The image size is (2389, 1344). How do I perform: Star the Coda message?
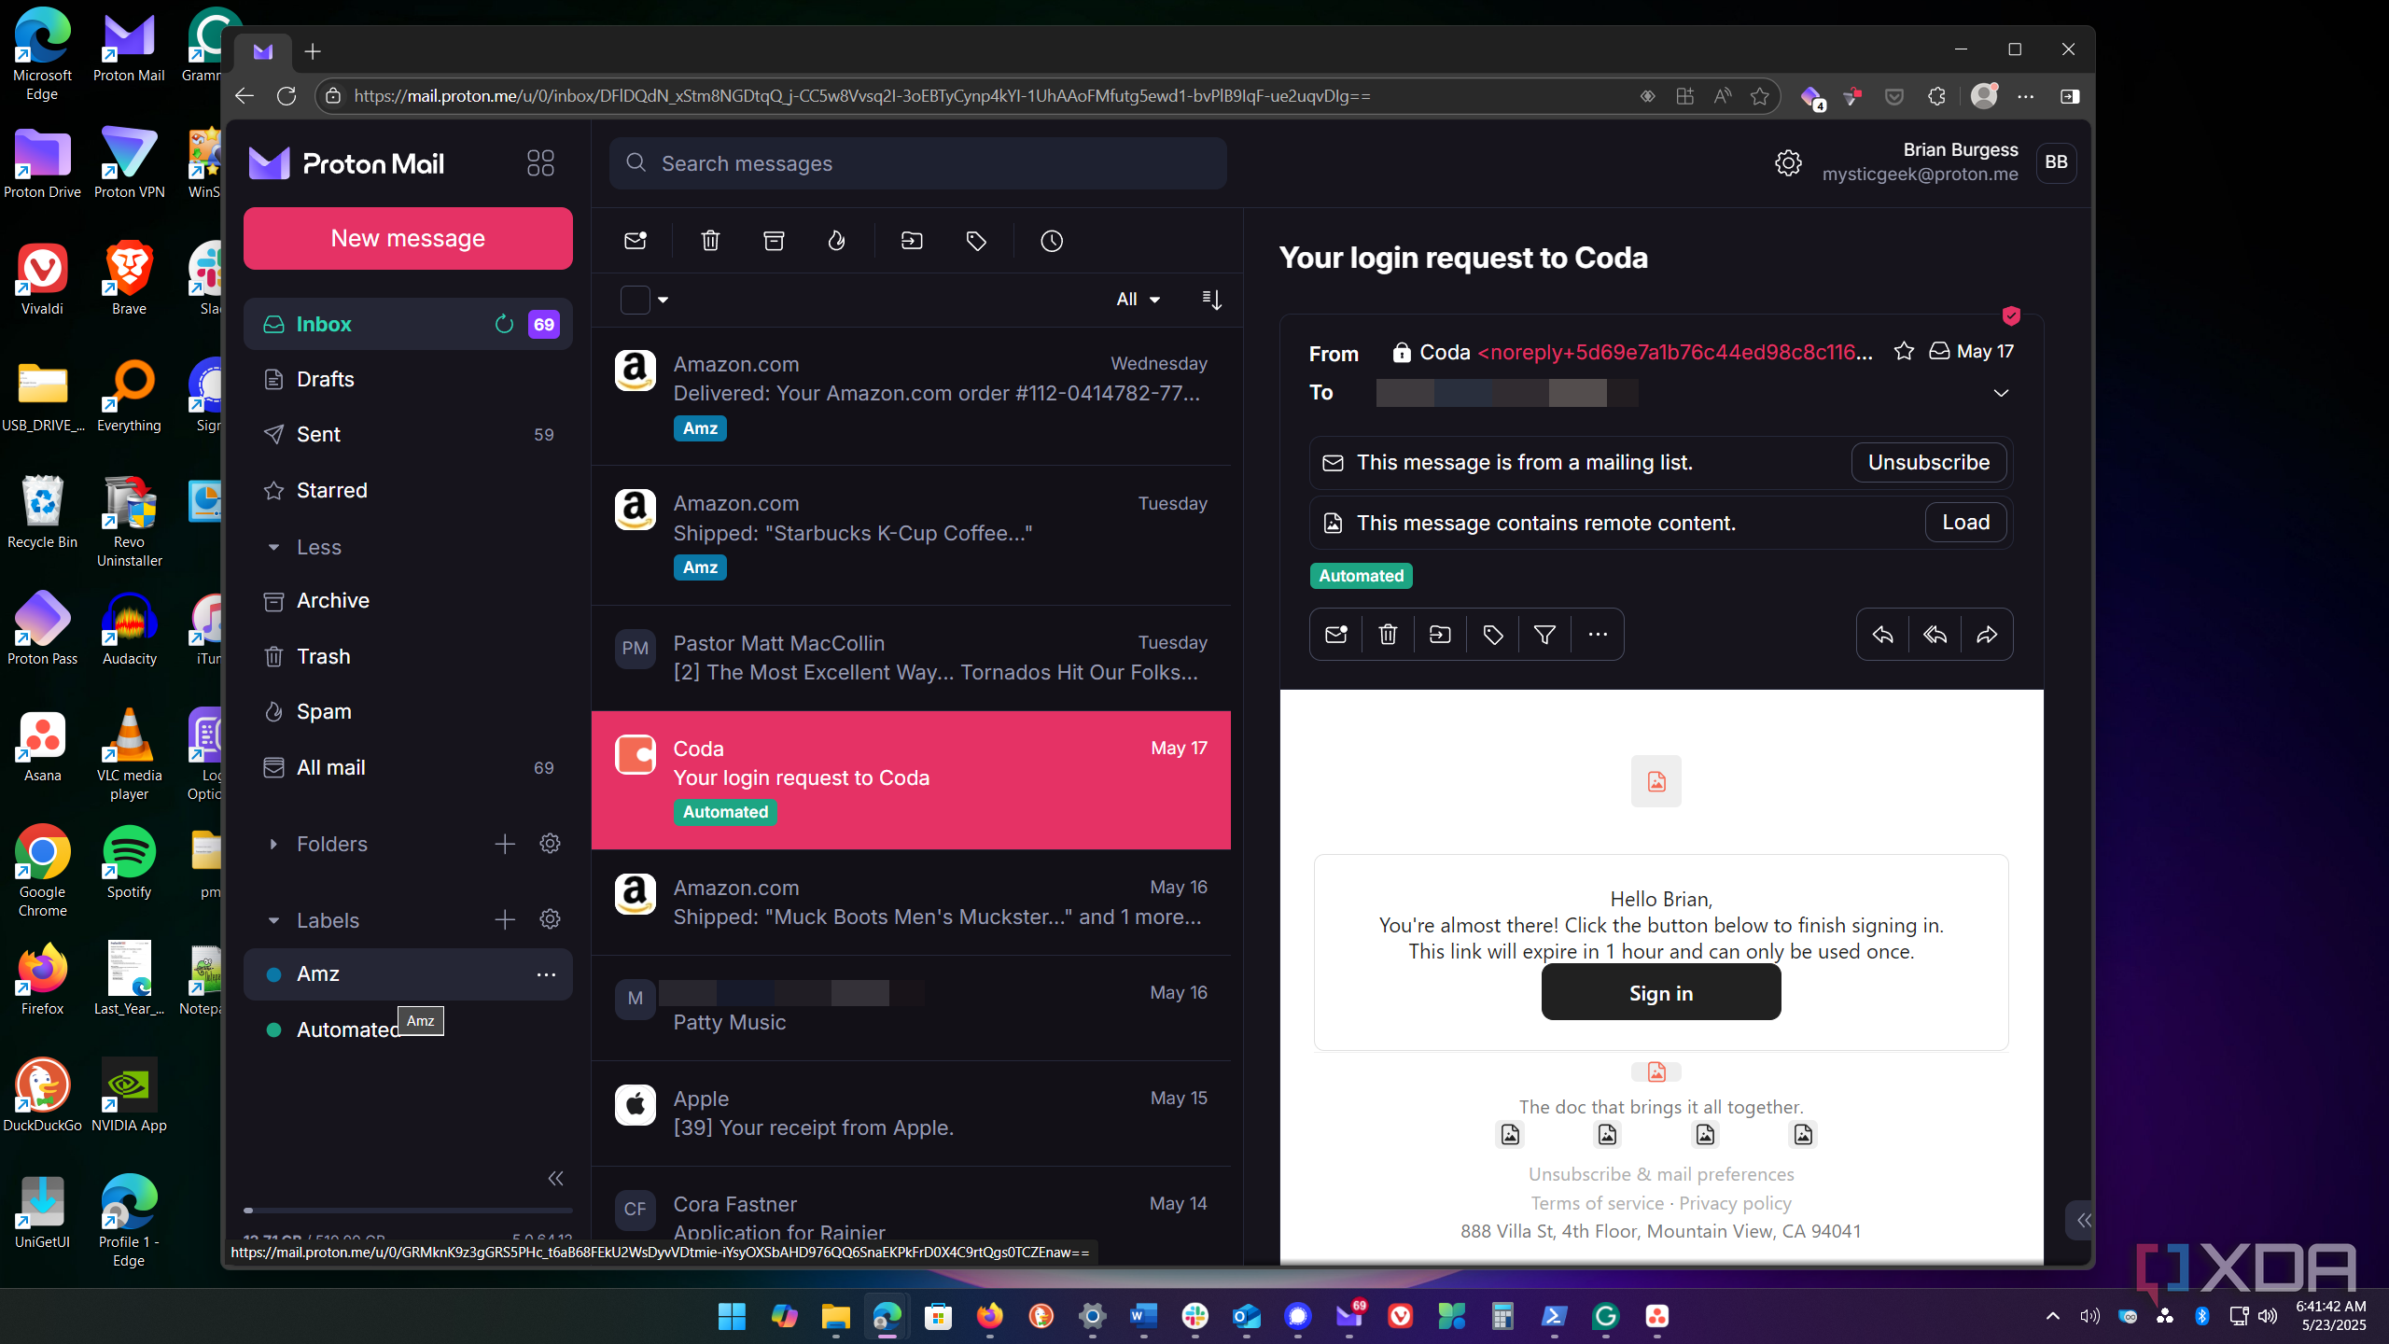click(x=1904, y=351)
